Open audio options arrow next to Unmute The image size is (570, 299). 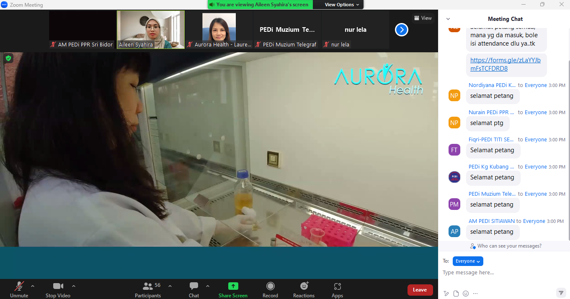click(33, 286)
